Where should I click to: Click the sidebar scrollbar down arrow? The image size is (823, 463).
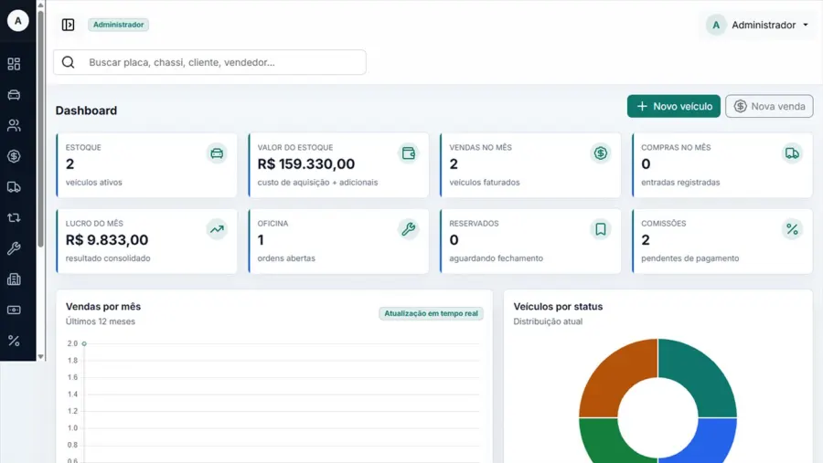tap(40, 356)
